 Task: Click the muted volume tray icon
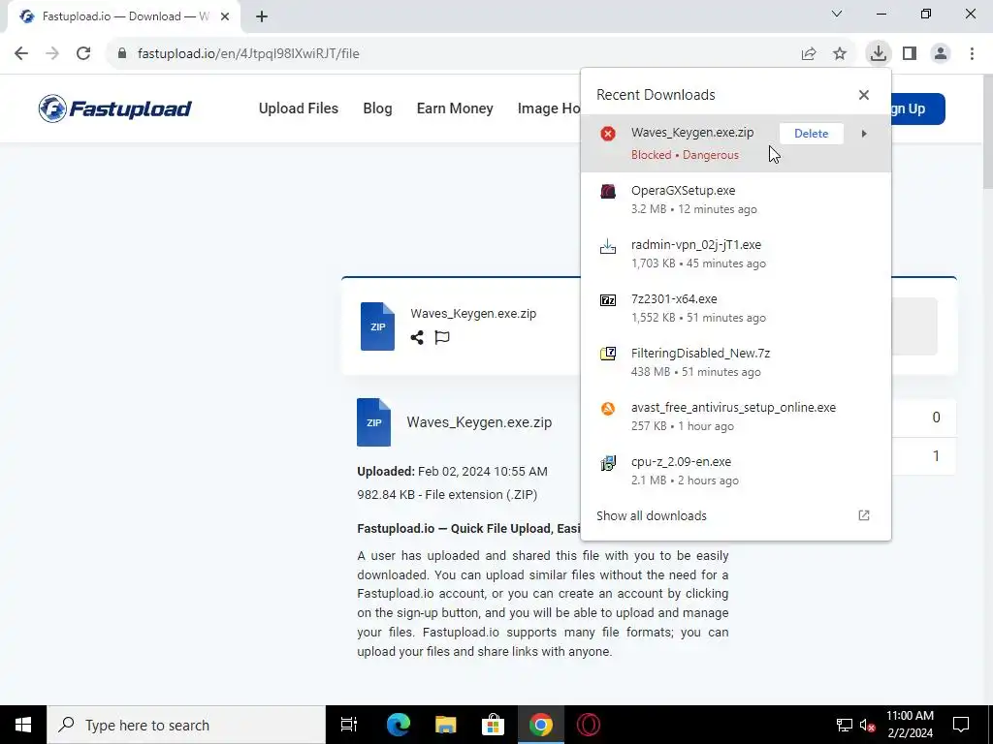[867, 725]
